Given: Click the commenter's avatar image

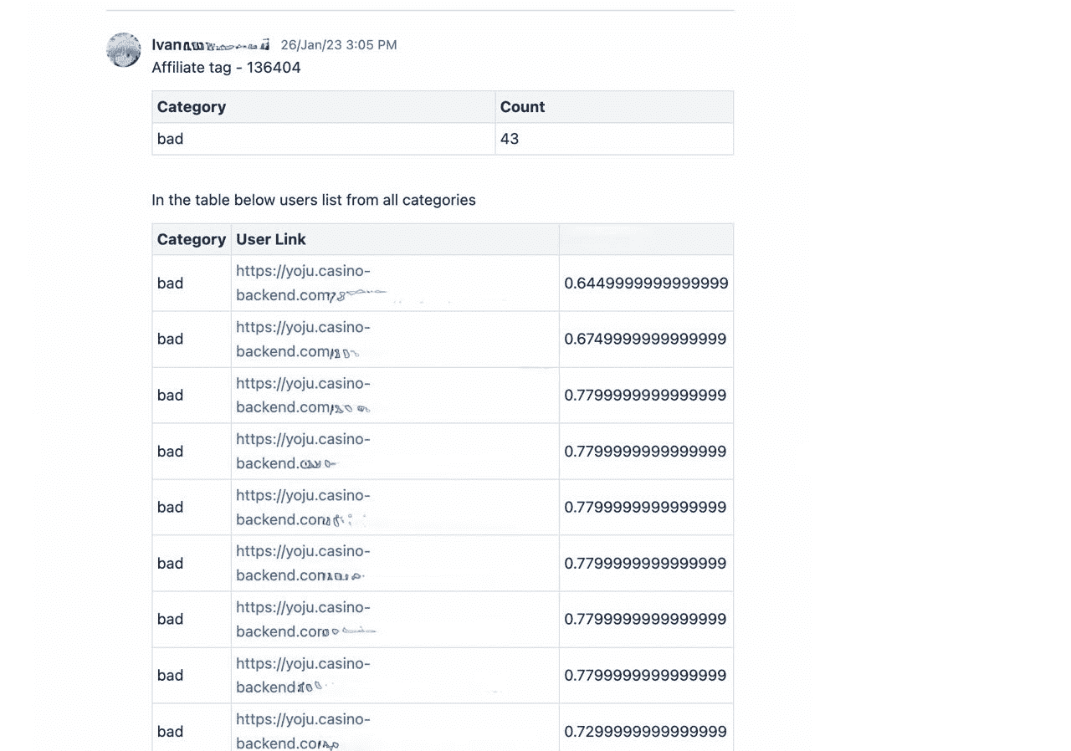Looking at the screenshot, I should [x=124, y=50].
